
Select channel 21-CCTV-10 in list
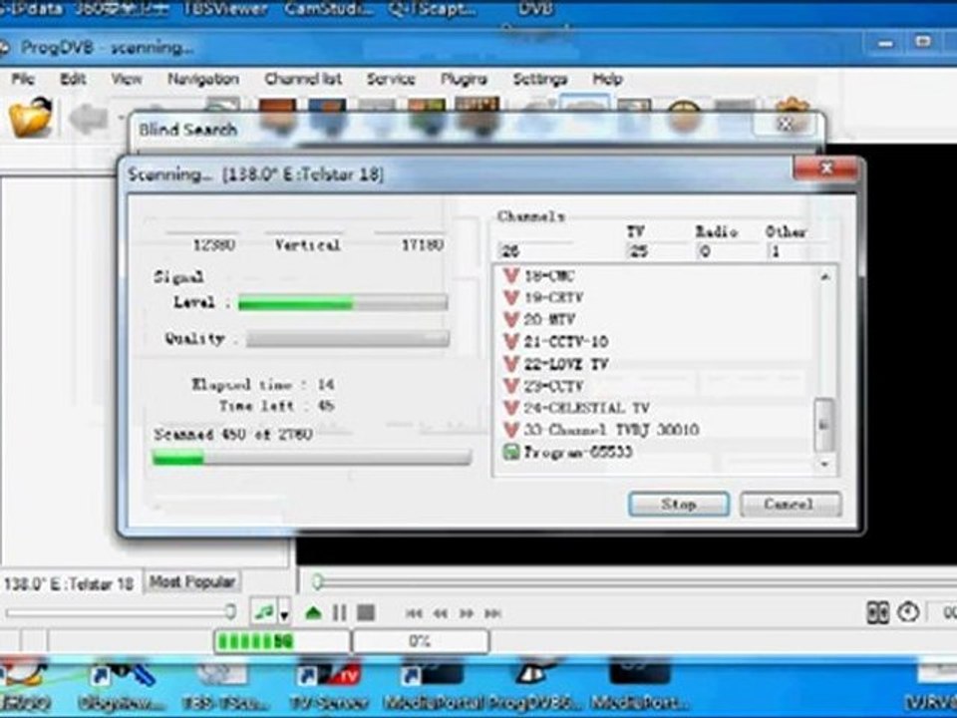point(566,341)
